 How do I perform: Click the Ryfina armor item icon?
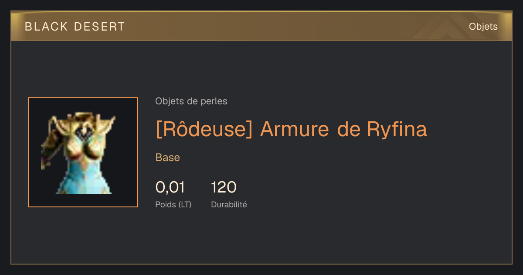pyautogui.click(x=78, y=153)
